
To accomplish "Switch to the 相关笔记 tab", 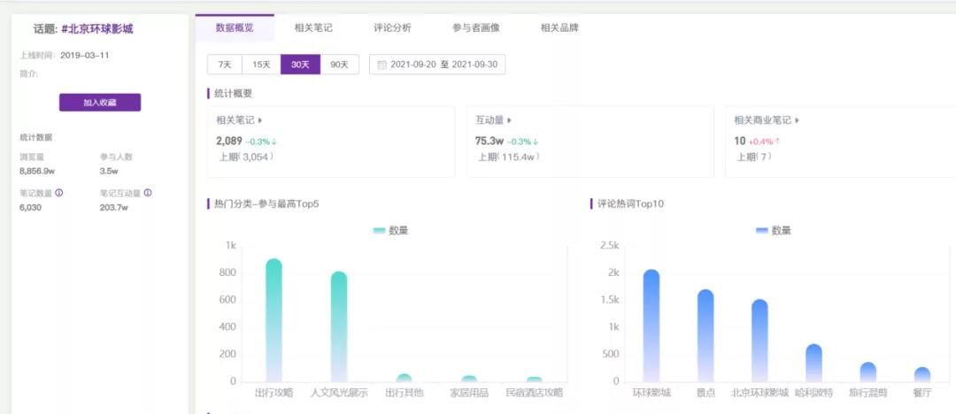I will pos(313,28).
